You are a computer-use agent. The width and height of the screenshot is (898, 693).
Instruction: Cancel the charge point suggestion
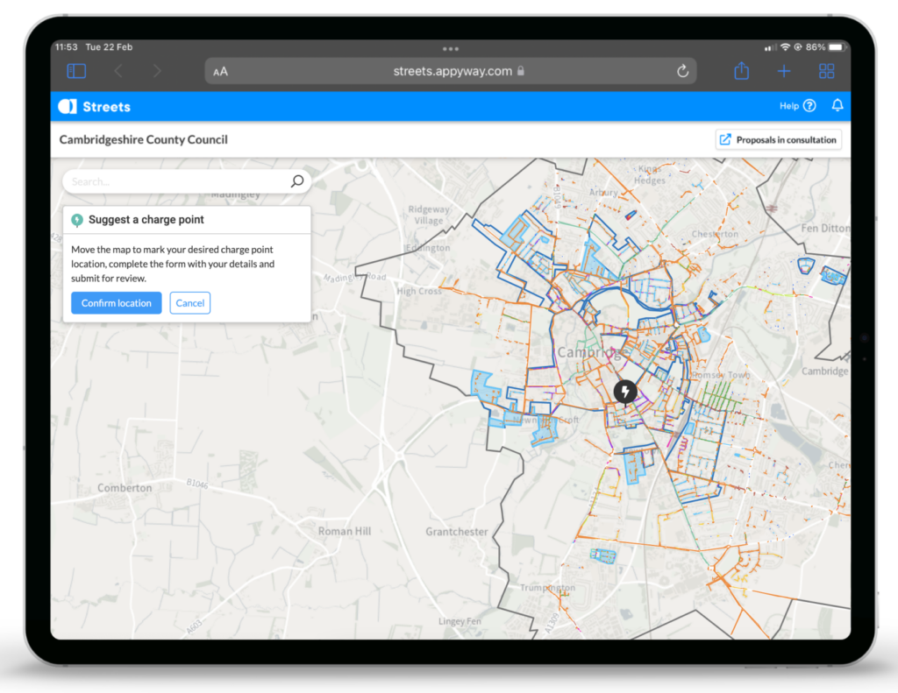190,303
